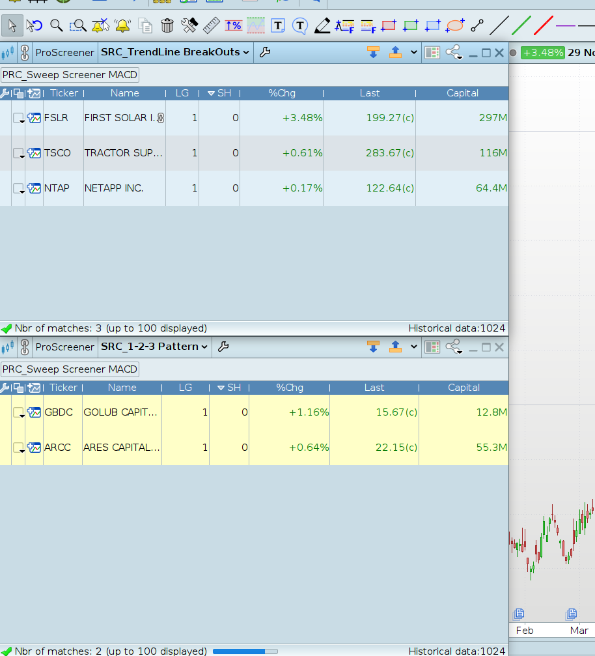
Task: Open chart icon for ARCC row
Action: click(34, 448)
